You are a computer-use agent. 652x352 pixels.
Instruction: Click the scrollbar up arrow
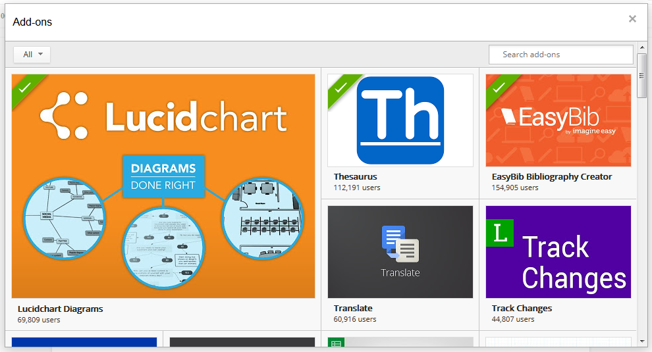click(642, 47)
